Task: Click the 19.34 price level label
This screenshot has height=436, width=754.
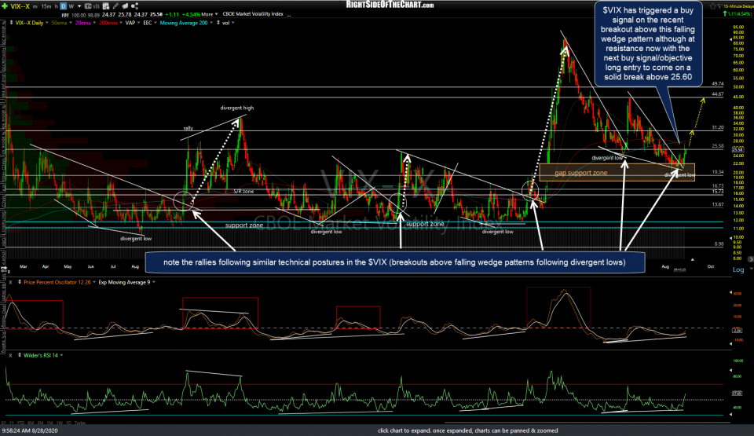Action: coord(717,172)
